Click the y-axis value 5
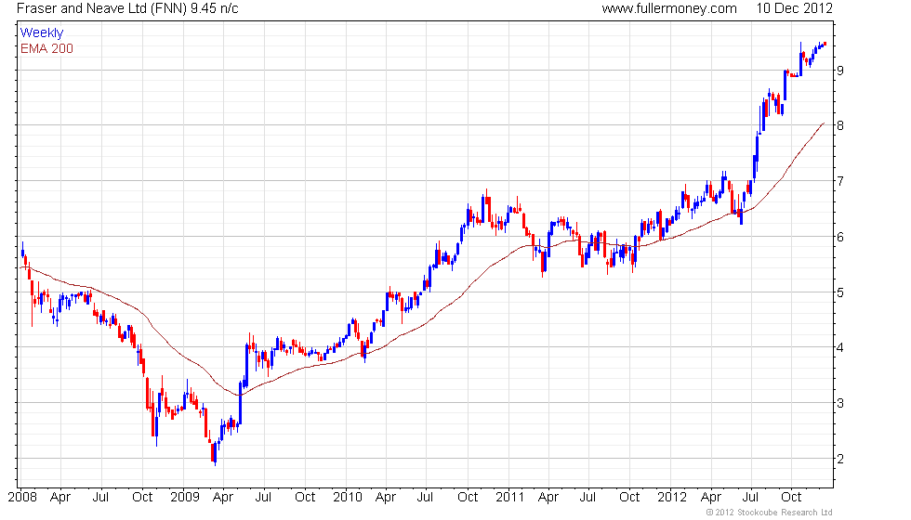 [x=840, y=292]
